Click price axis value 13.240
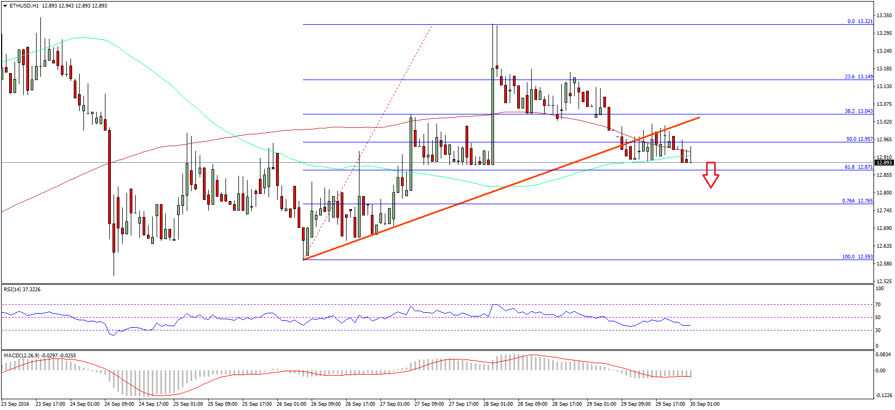Image resolution: width=895 pixels, height=410 pixels. [x=884, y=51]
